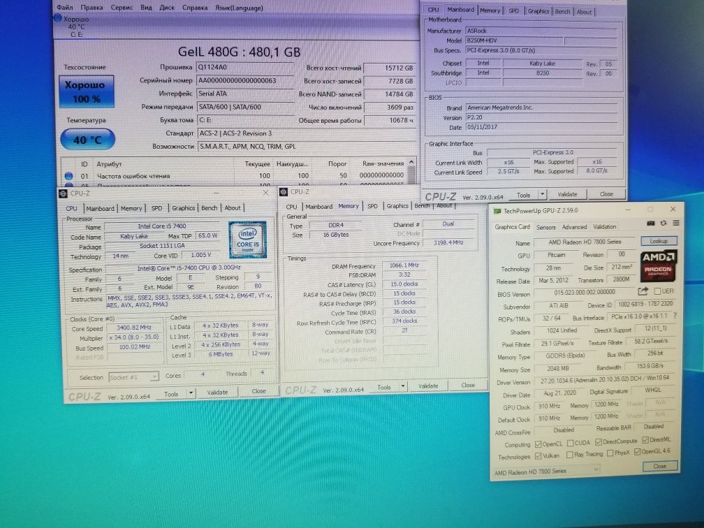This screenshot has width=704, height=528.
Task: Click the Raw-значения column header
Action: [x=383, y=163]
